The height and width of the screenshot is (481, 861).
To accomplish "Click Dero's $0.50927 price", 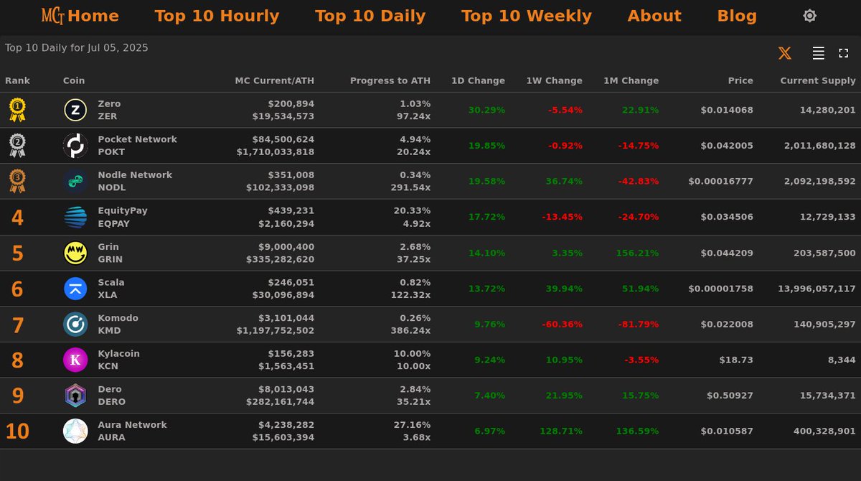I will tap(730, 396).
